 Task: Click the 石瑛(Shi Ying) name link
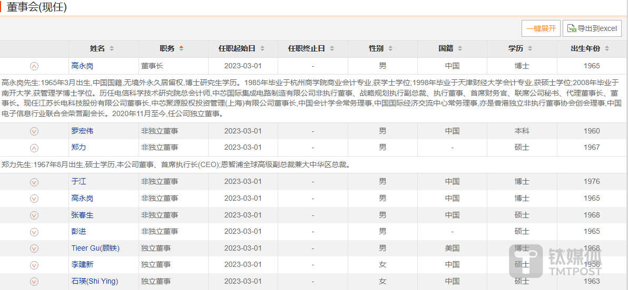(x=94, y=281)
